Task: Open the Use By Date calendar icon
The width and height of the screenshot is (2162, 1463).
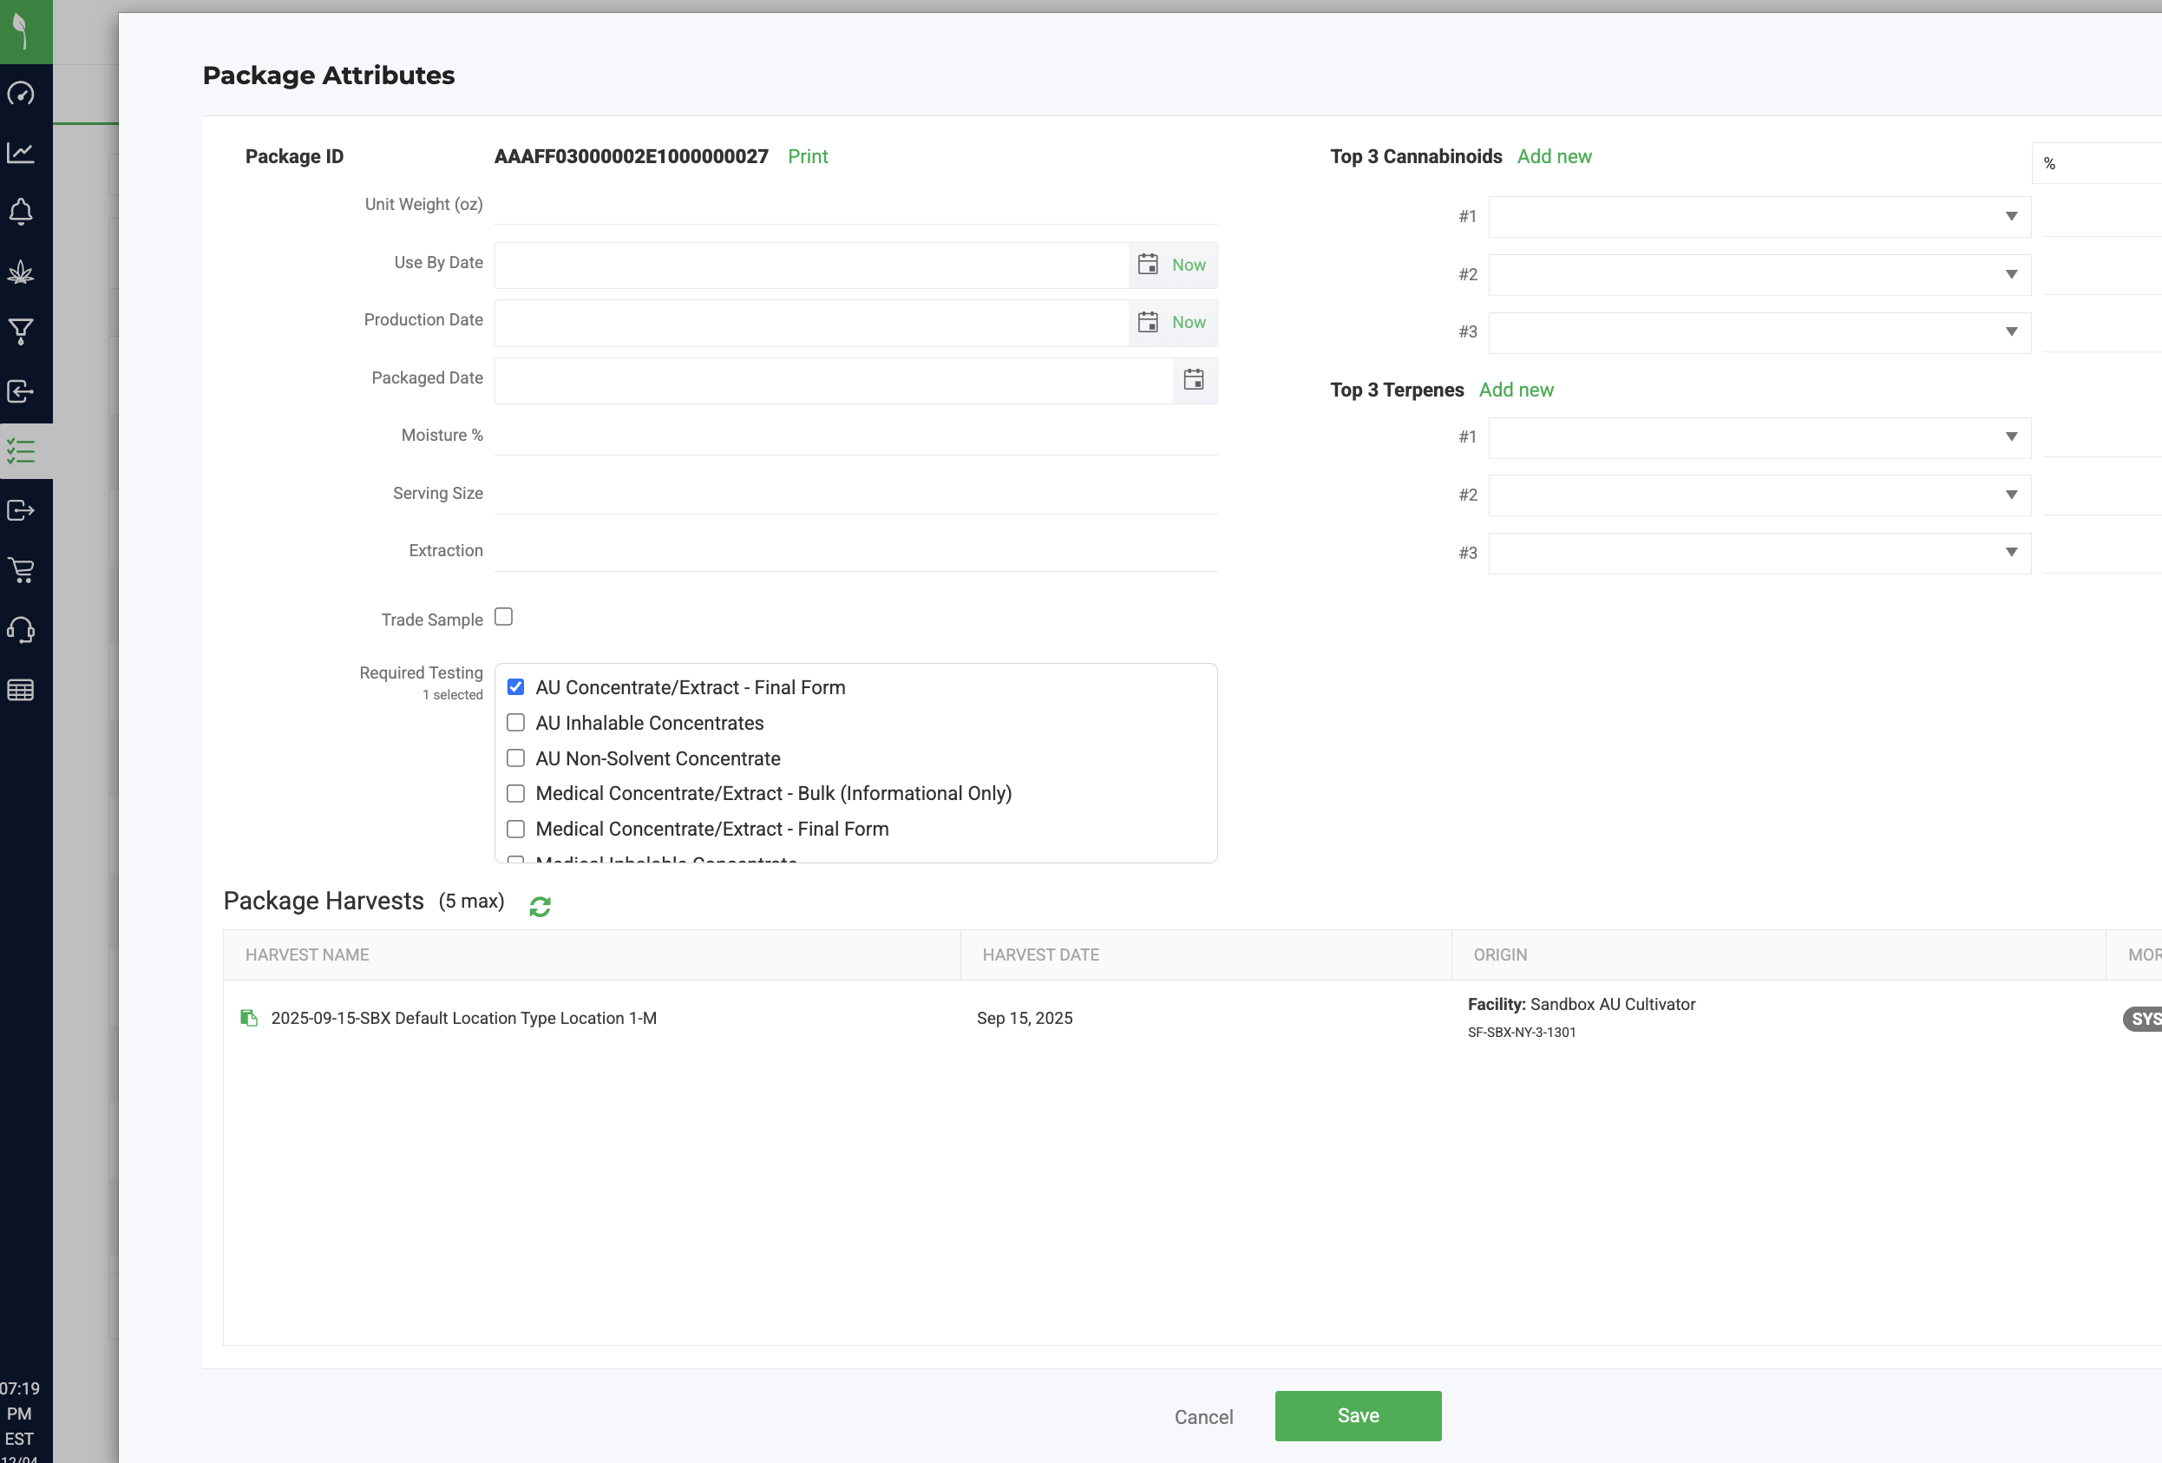Action: [x=1148, y=265]
